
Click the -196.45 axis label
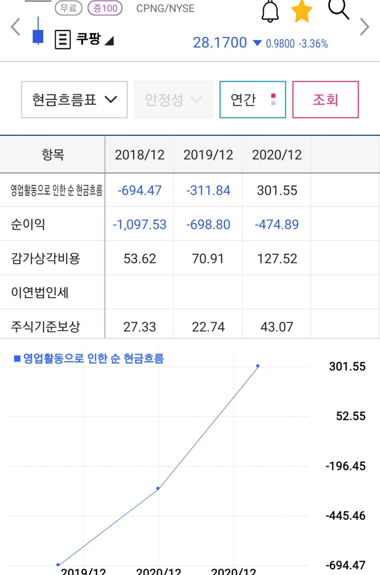click(346, 466)
